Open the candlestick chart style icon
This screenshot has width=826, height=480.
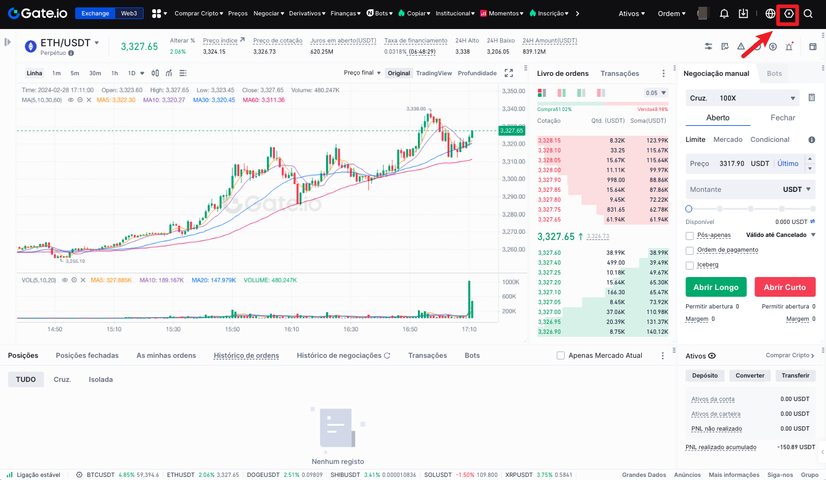coord(155,73)
